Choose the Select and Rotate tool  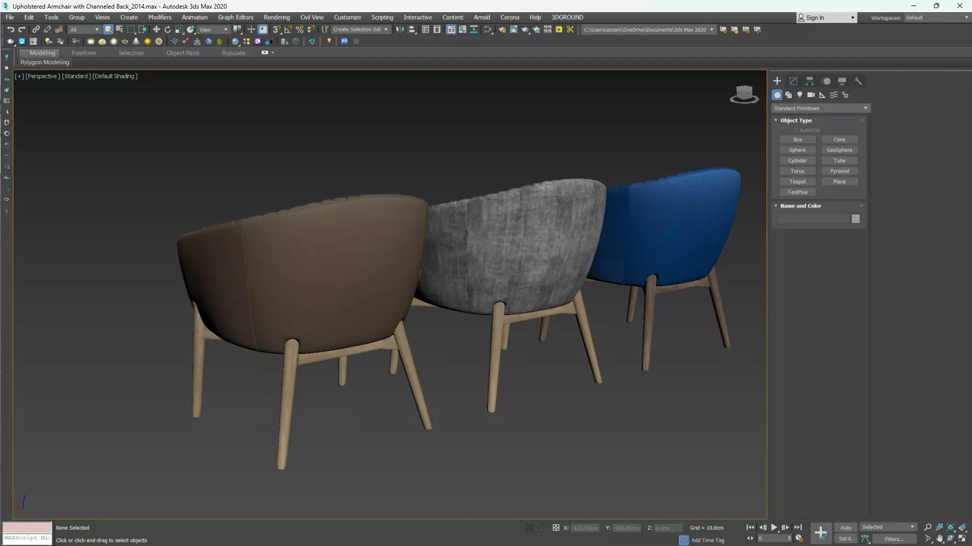coord(168,29)
